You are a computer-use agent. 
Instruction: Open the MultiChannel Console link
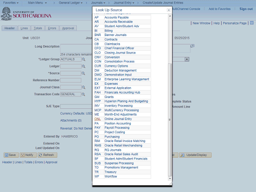click(186, 9)
